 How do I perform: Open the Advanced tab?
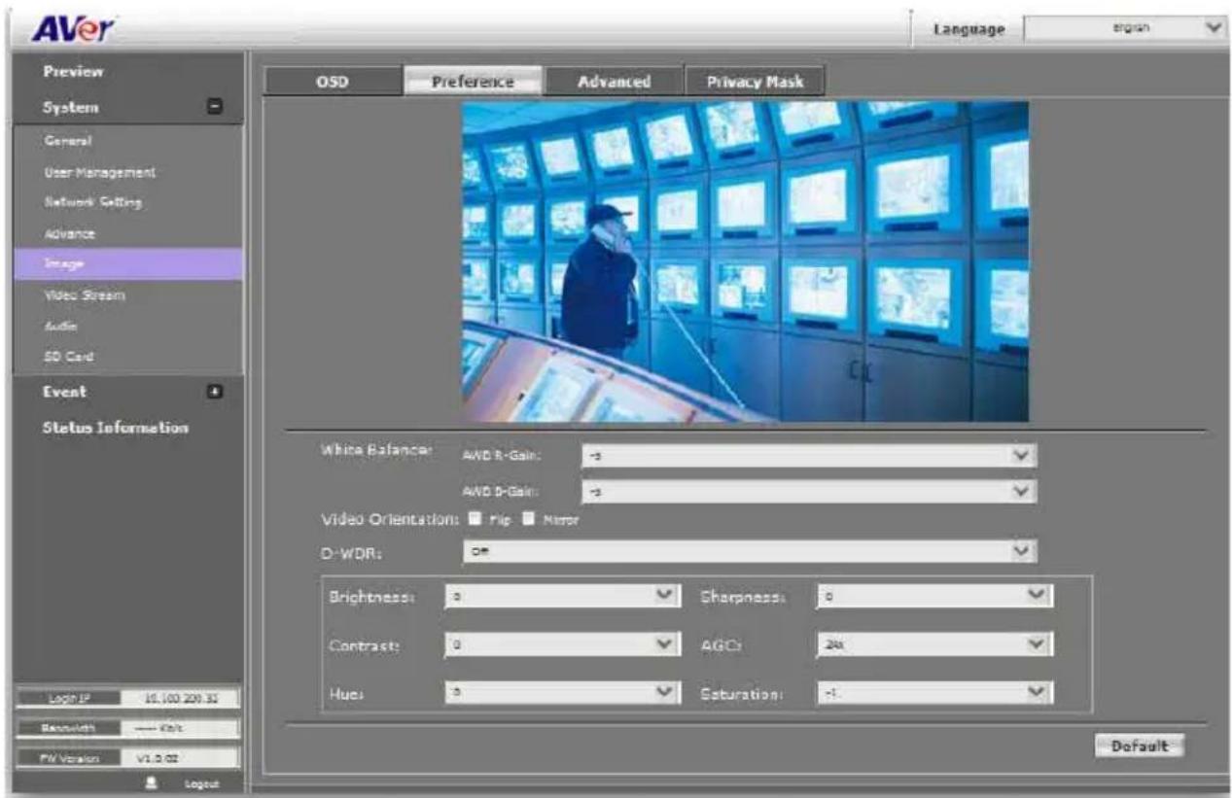[x=614, y=83]
